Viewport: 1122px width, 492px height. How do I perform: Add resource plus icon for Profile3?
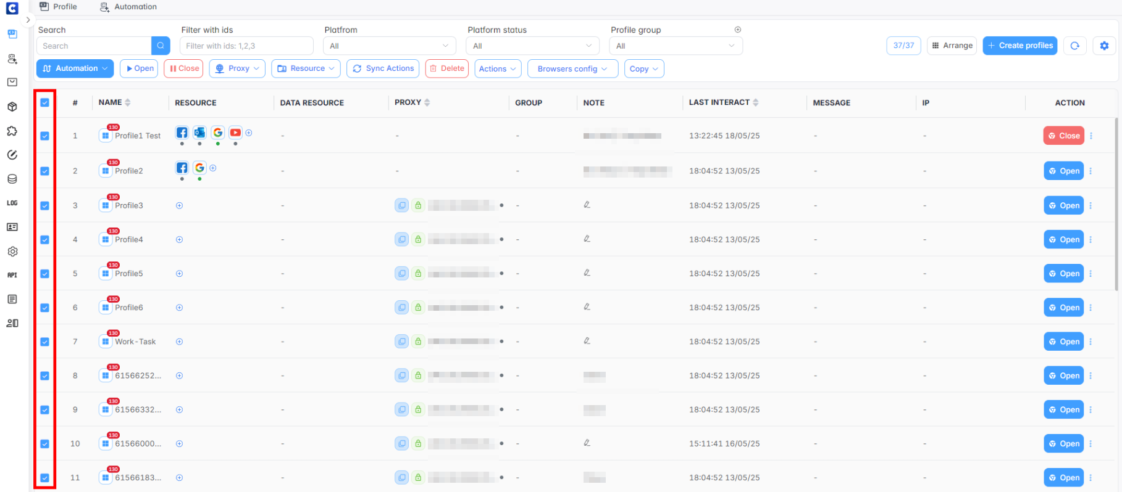[179, 206]
